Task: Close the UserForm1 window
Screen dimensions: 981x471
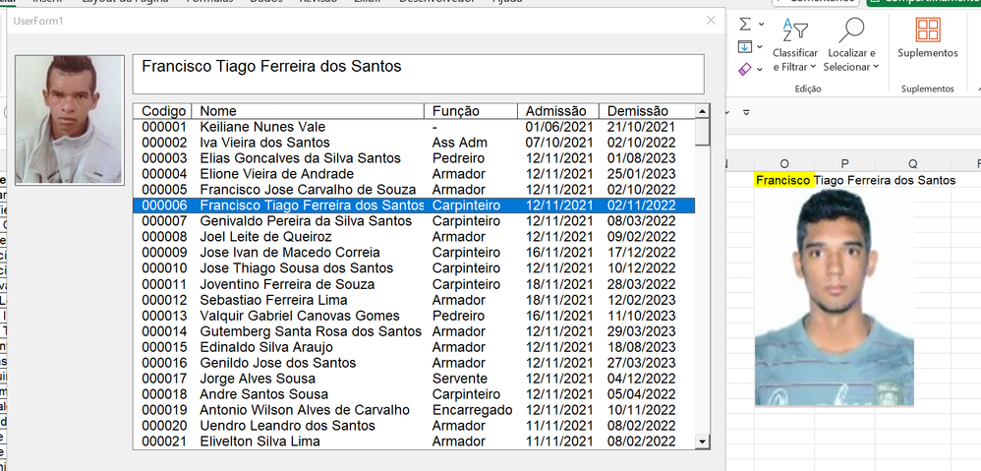Action: tap(711, 20)
